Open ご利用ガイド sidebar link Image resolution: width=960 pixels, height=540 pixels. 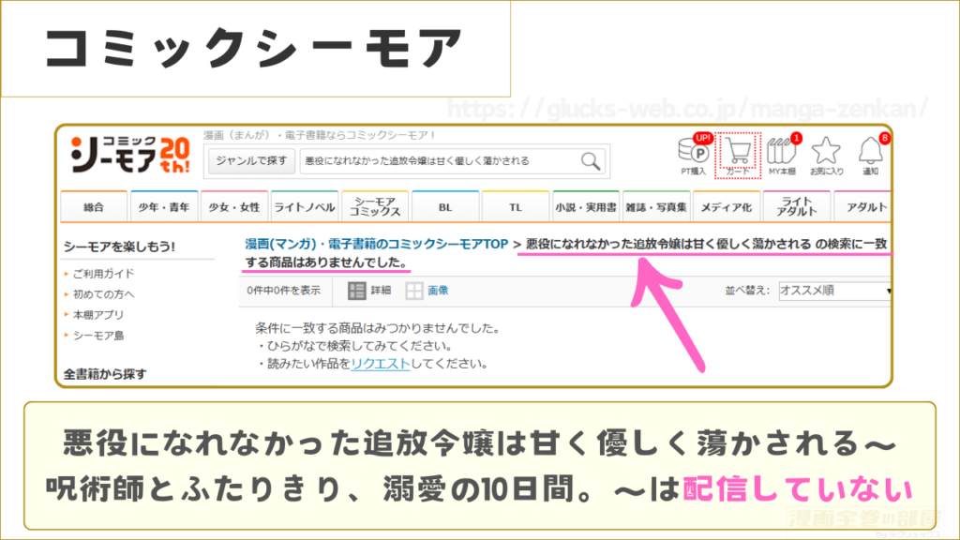pos(103,274)
